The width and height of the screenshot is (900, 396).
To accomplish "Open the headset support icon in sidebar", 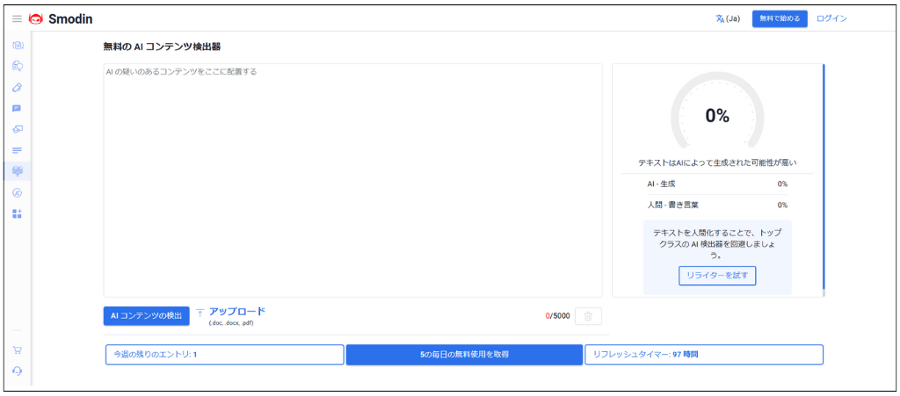I will (17, 371).
